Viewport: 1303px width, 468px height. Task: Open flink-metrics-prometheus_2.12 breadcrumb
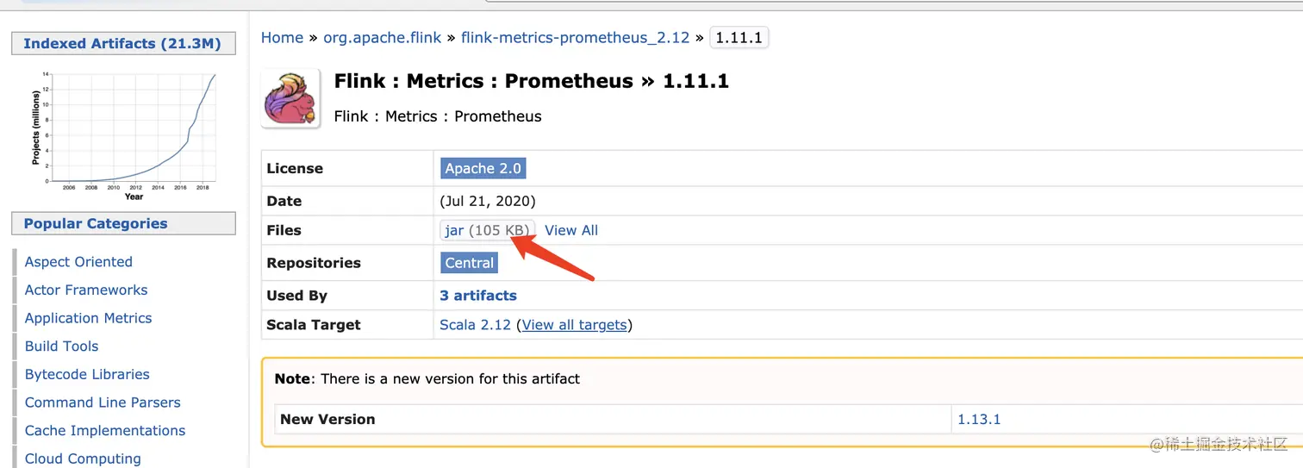pyautogui.click(x=575, y=38)
